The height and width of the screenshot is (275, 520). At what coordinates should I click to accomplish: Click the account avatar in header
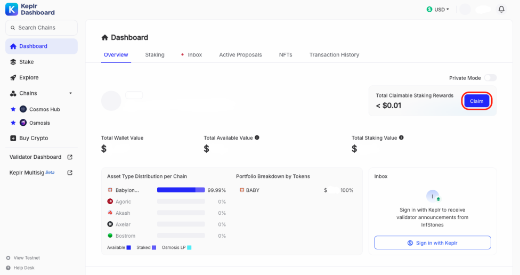(465, 9)
